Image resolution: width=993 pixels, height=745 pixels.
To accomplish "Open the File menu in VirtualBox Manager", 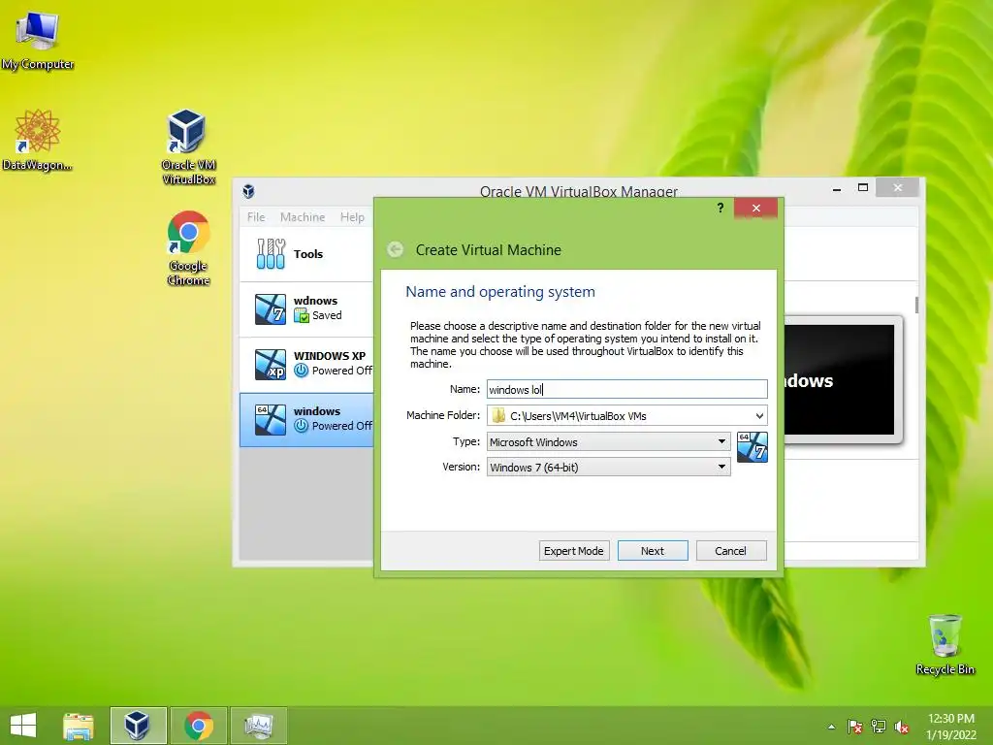I will [256, 216].
